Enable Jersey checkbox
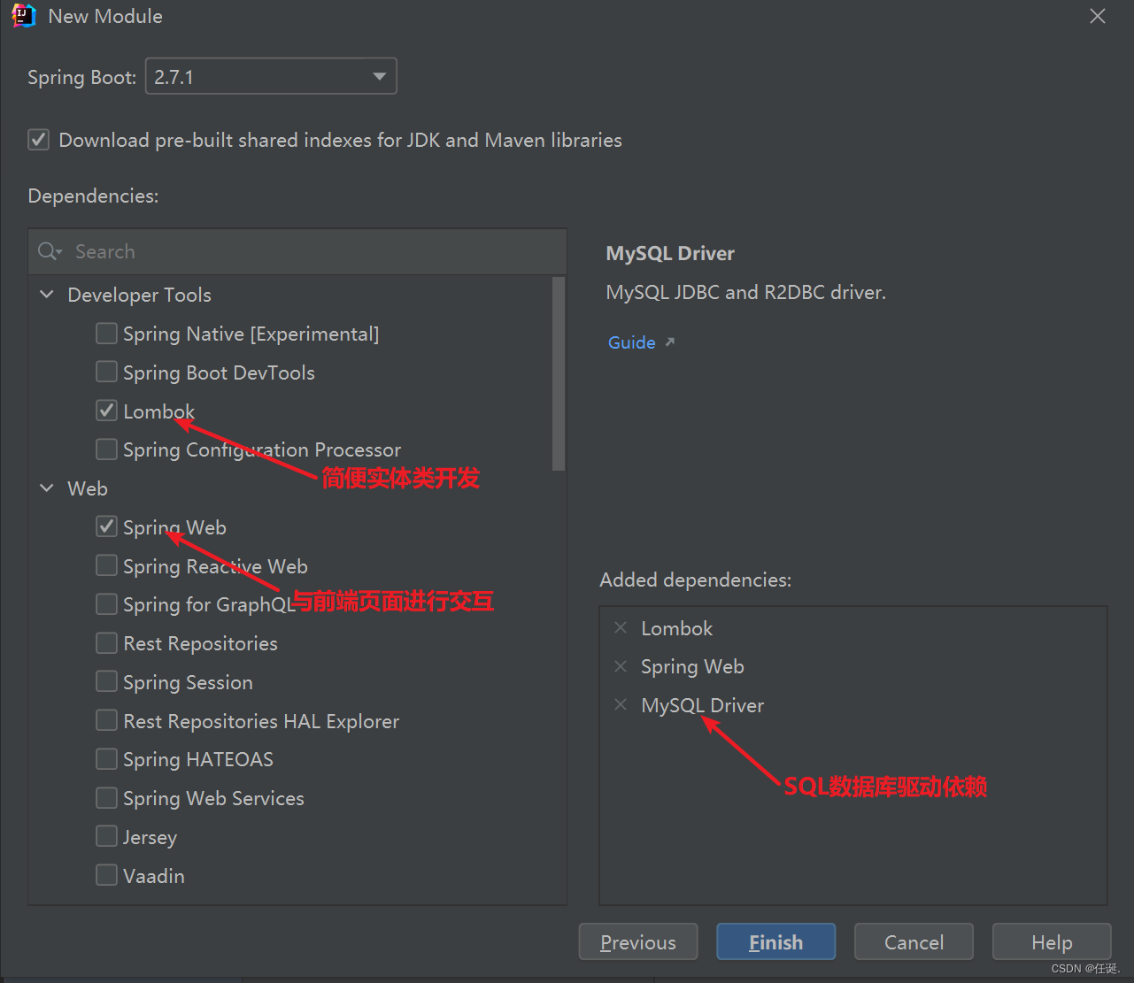This screenshot has height=983, width=1134. tap(106, 836)
